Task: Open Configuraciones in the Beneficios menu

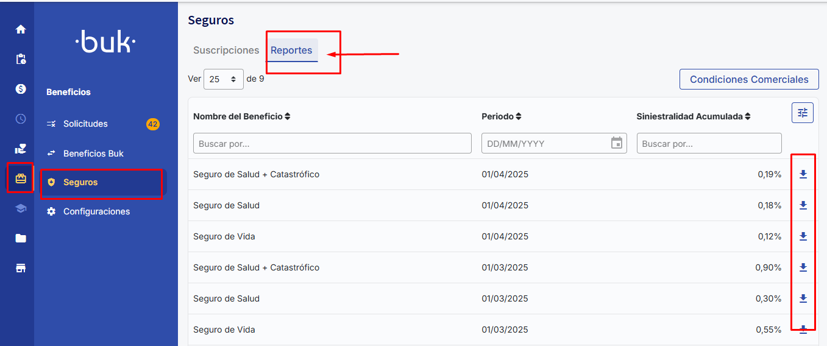Action: (96, 211)
